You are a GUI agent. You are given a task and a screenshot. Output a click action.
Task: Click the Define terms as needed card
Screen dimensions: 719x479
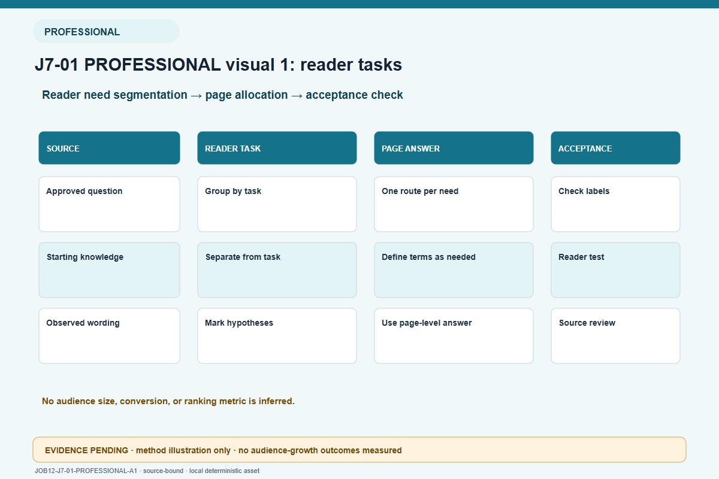click(x=454, y=270)
